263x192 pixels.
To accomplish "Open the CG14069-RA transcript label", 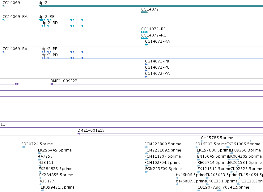I will (x=15, y=17).
